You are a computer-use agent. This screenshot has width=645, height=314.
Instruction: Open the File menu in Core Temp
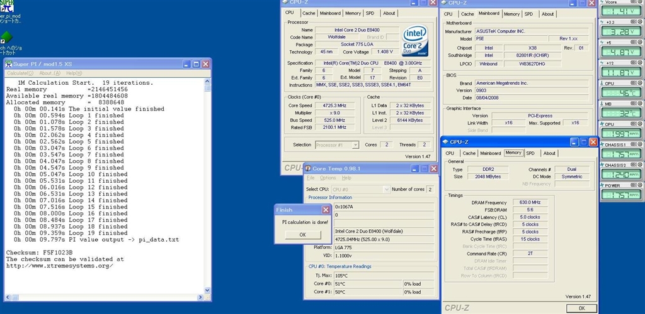coord(311,178)
